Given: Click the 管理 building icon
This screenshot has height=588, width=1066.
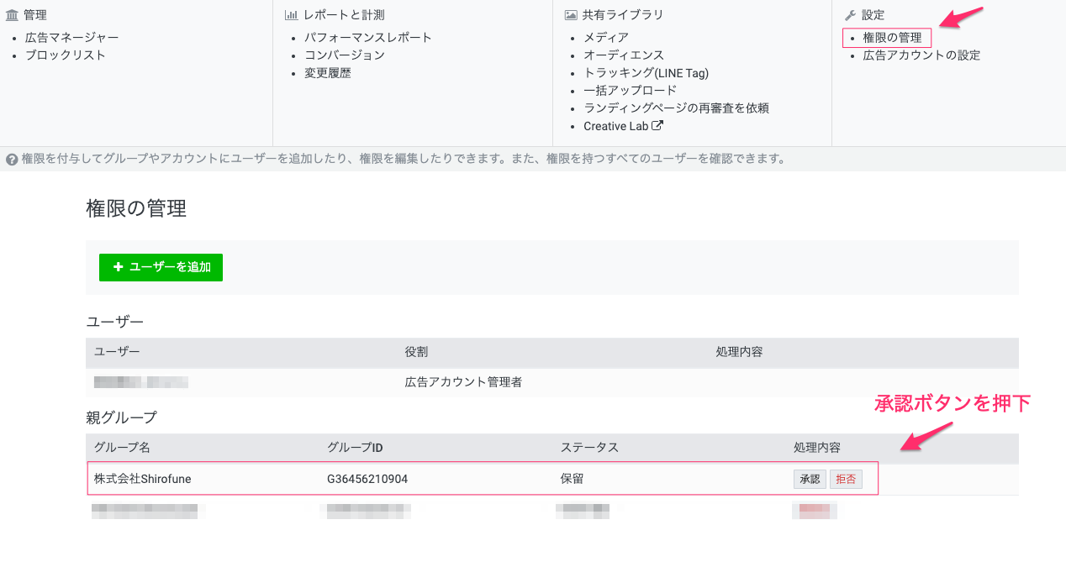Looking at the screenshot, I should [x=12, y=15].
